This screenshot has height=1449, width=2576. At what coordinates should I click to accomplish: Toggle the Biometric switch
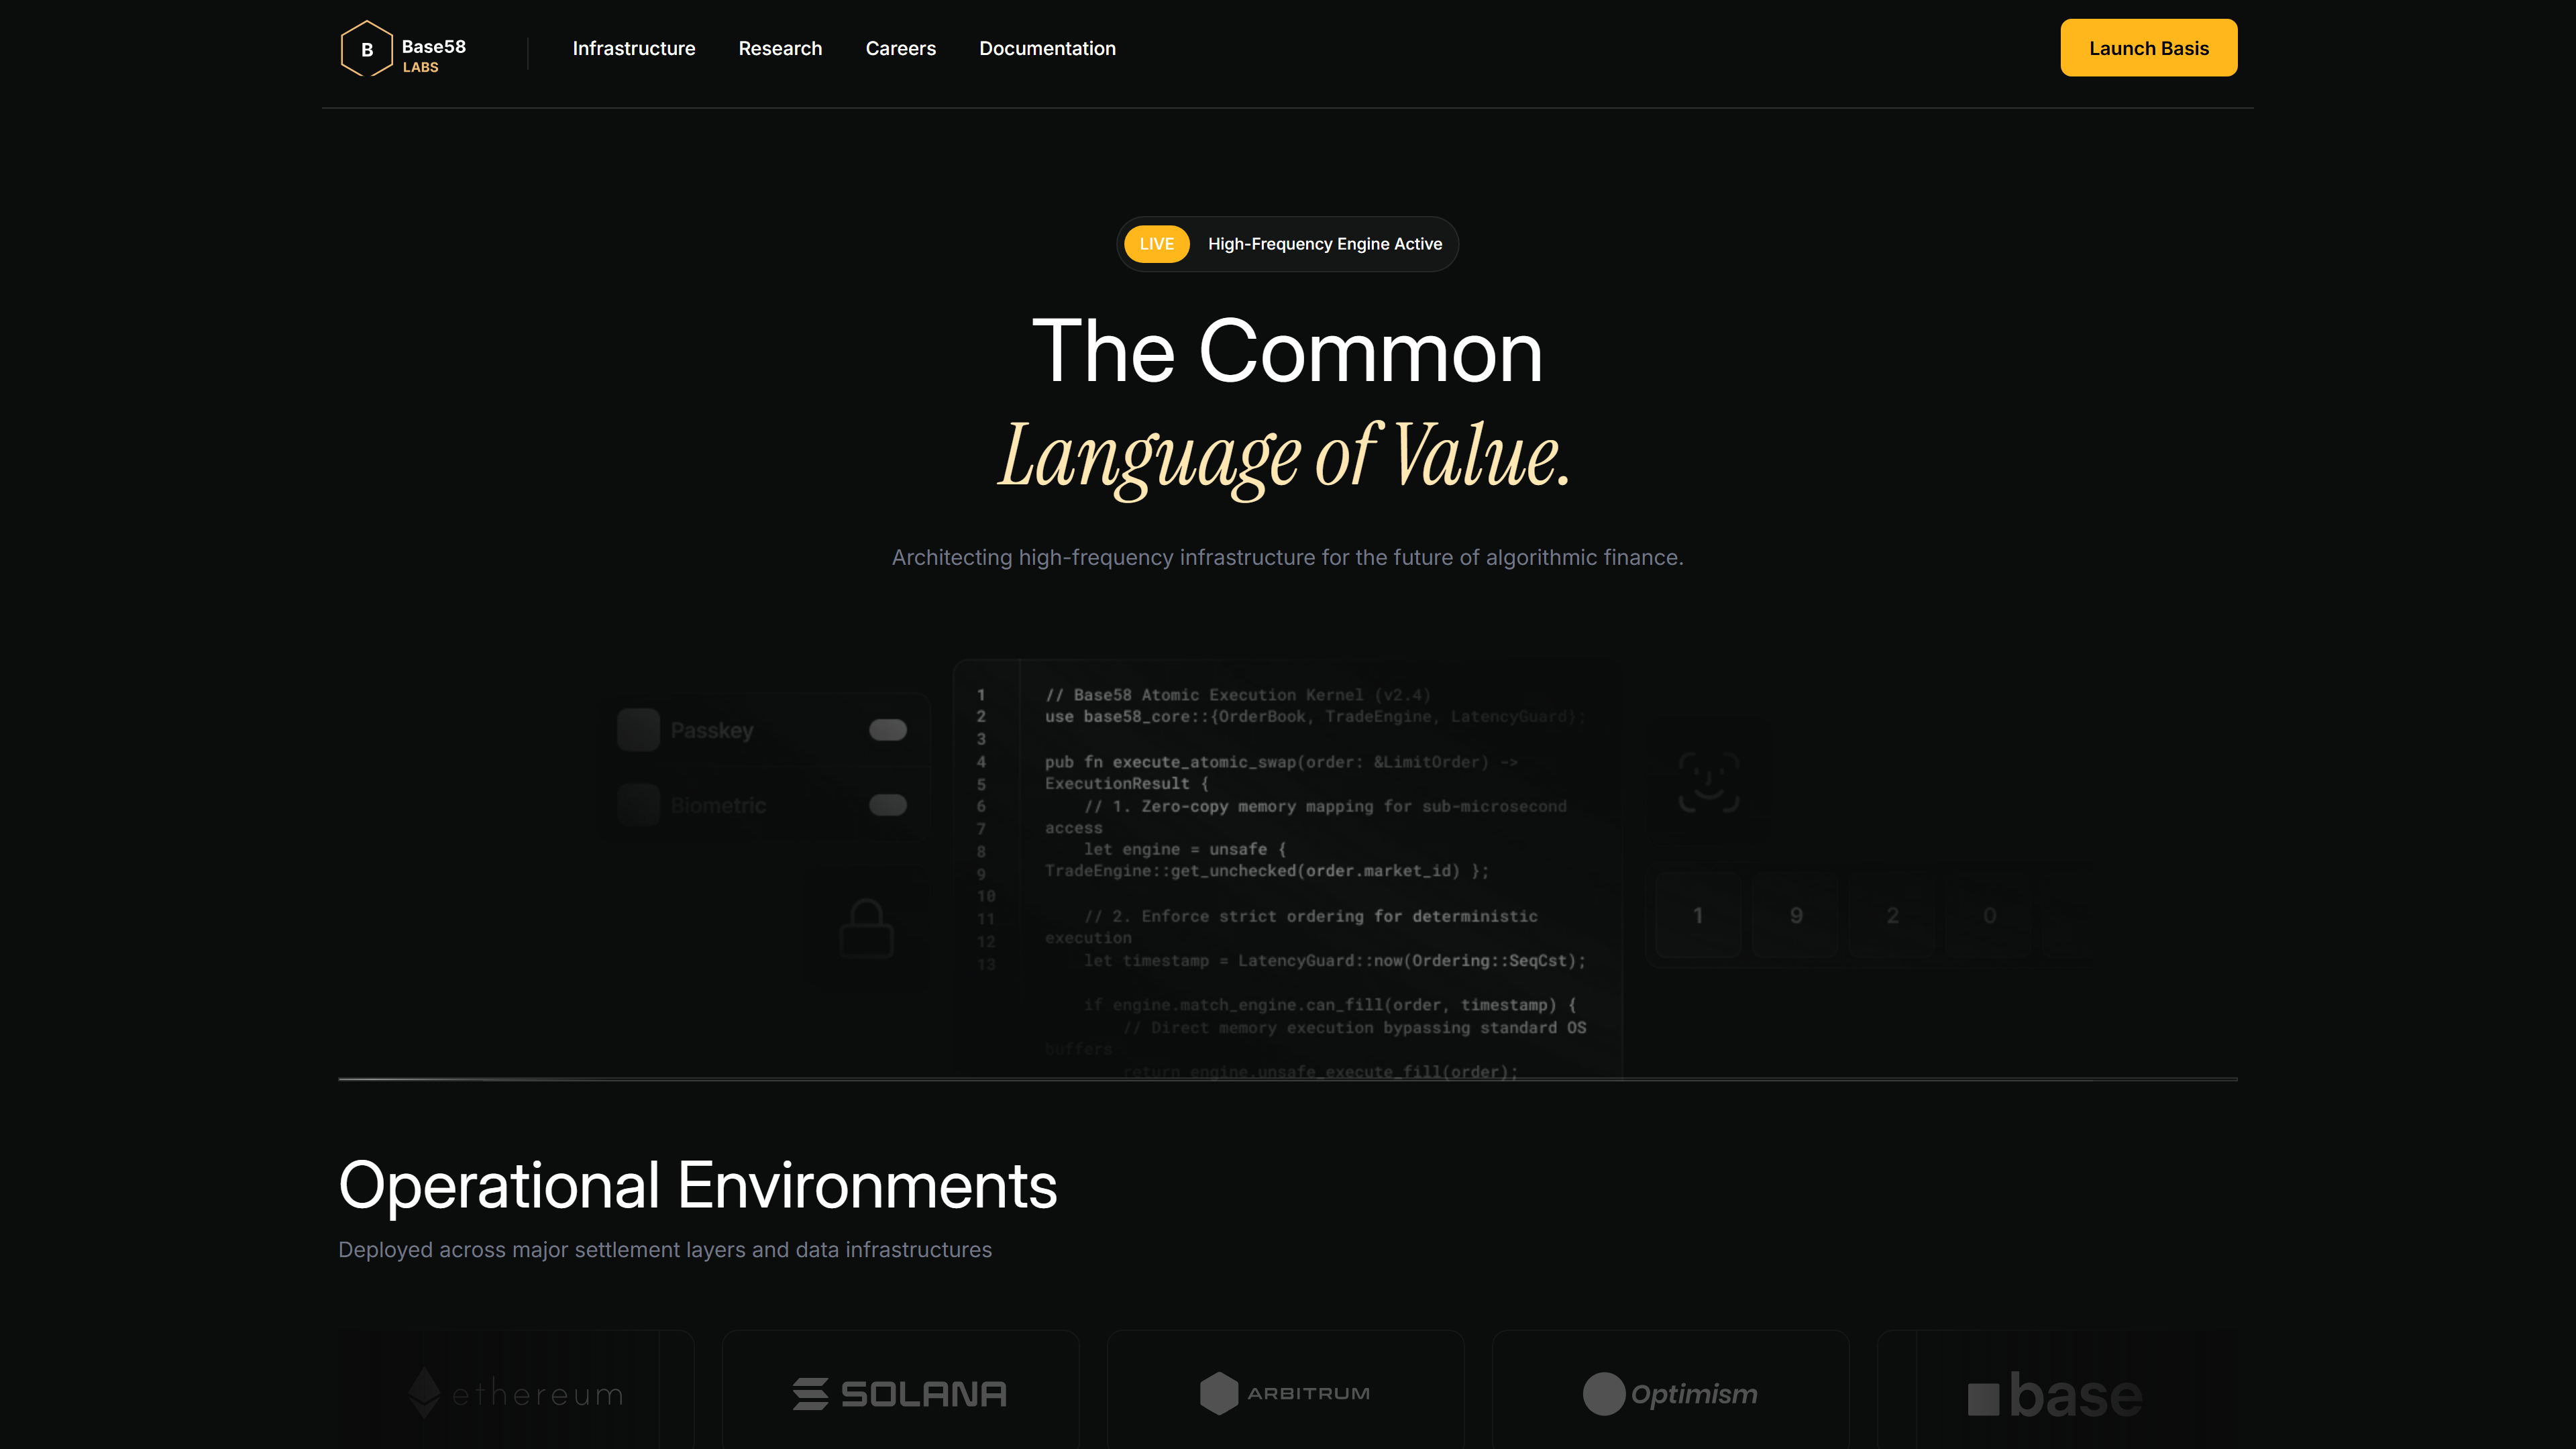coord(887,805)
